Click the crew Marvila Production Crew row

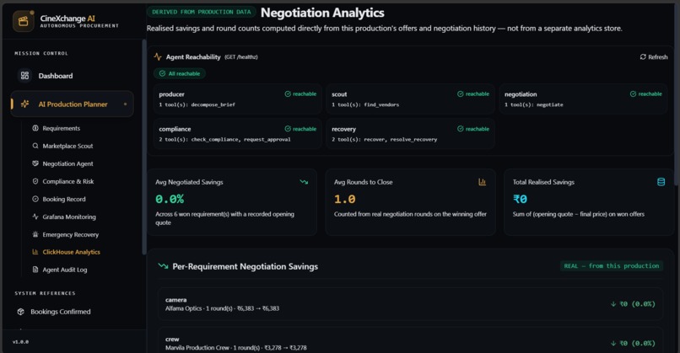pos(410,340)
